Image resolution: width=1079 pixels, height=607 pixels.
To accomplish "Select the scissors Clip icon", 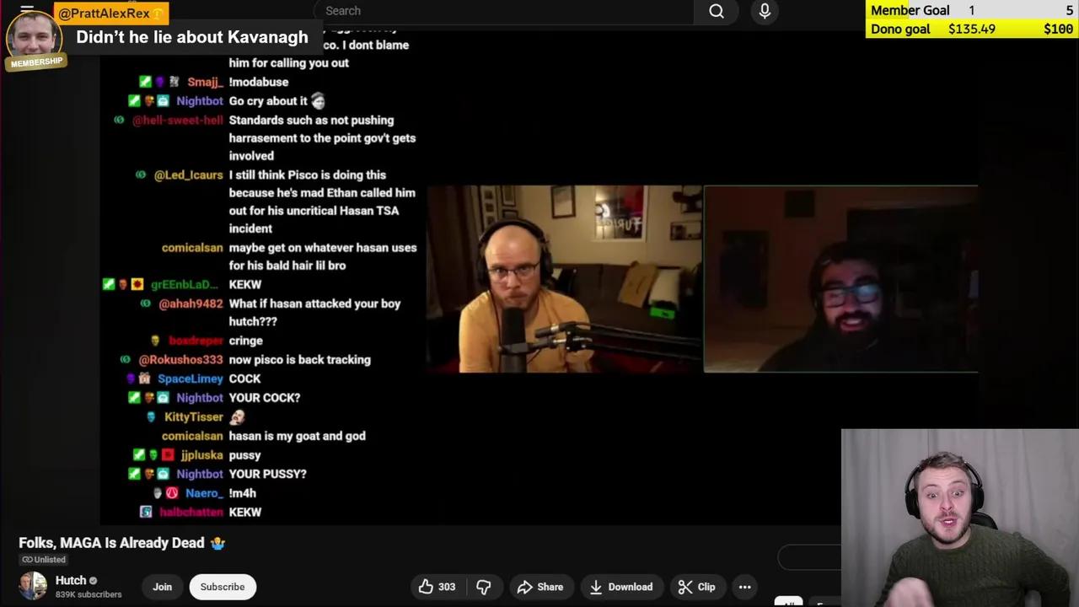I will tap(686, 587).
